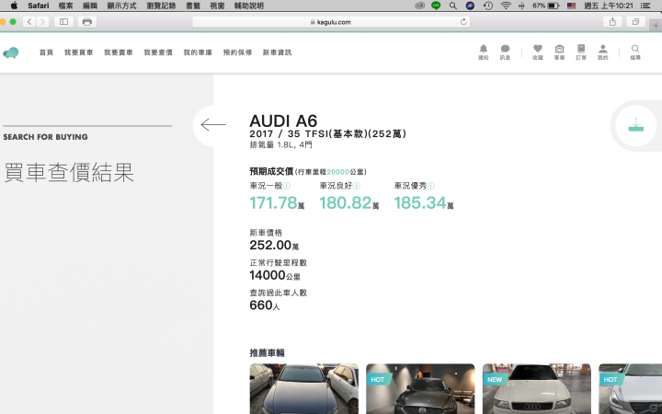
Task: Open 我要賣車 nav link
Action: [119, 52]
